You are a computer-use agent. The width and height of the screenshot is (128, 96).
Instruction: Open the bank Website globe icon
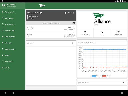[118, 32]
